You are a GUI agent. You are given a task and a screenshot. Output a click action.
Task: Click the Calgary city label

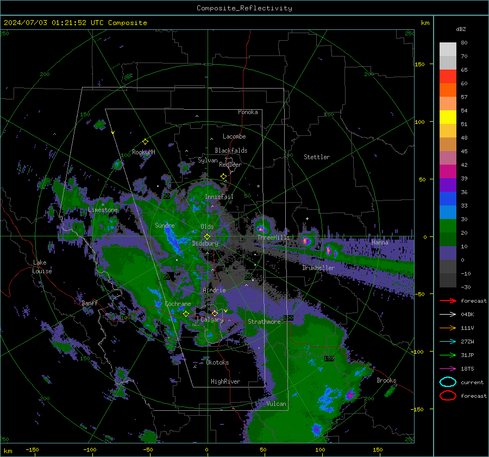[212, 320]
